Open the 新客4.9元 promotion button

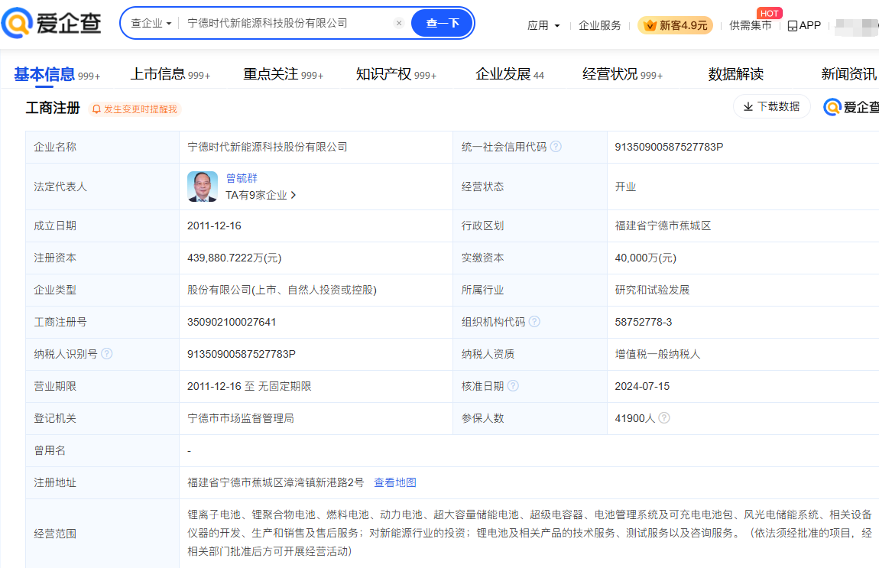tap(676, 25)
